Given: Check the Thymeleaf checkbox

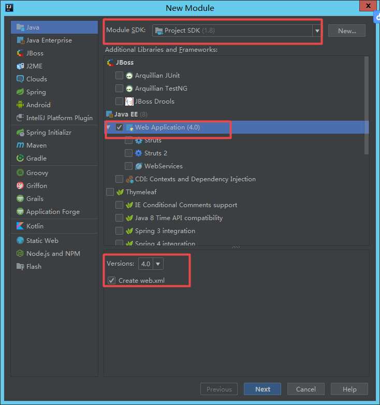Looking at the screenshot, I should tap(110, 192).
